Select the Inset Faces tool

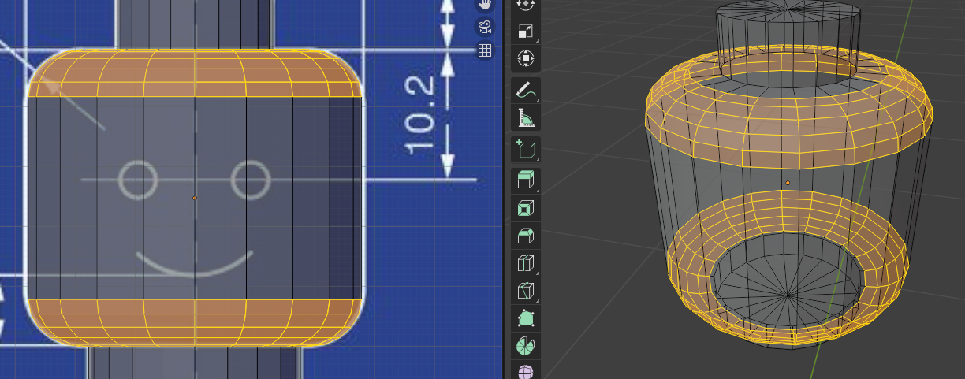pos(526,208)
